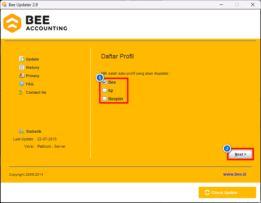Click the hp profile label
Viewport: 261px width, 203px height.
coord(111,91)
